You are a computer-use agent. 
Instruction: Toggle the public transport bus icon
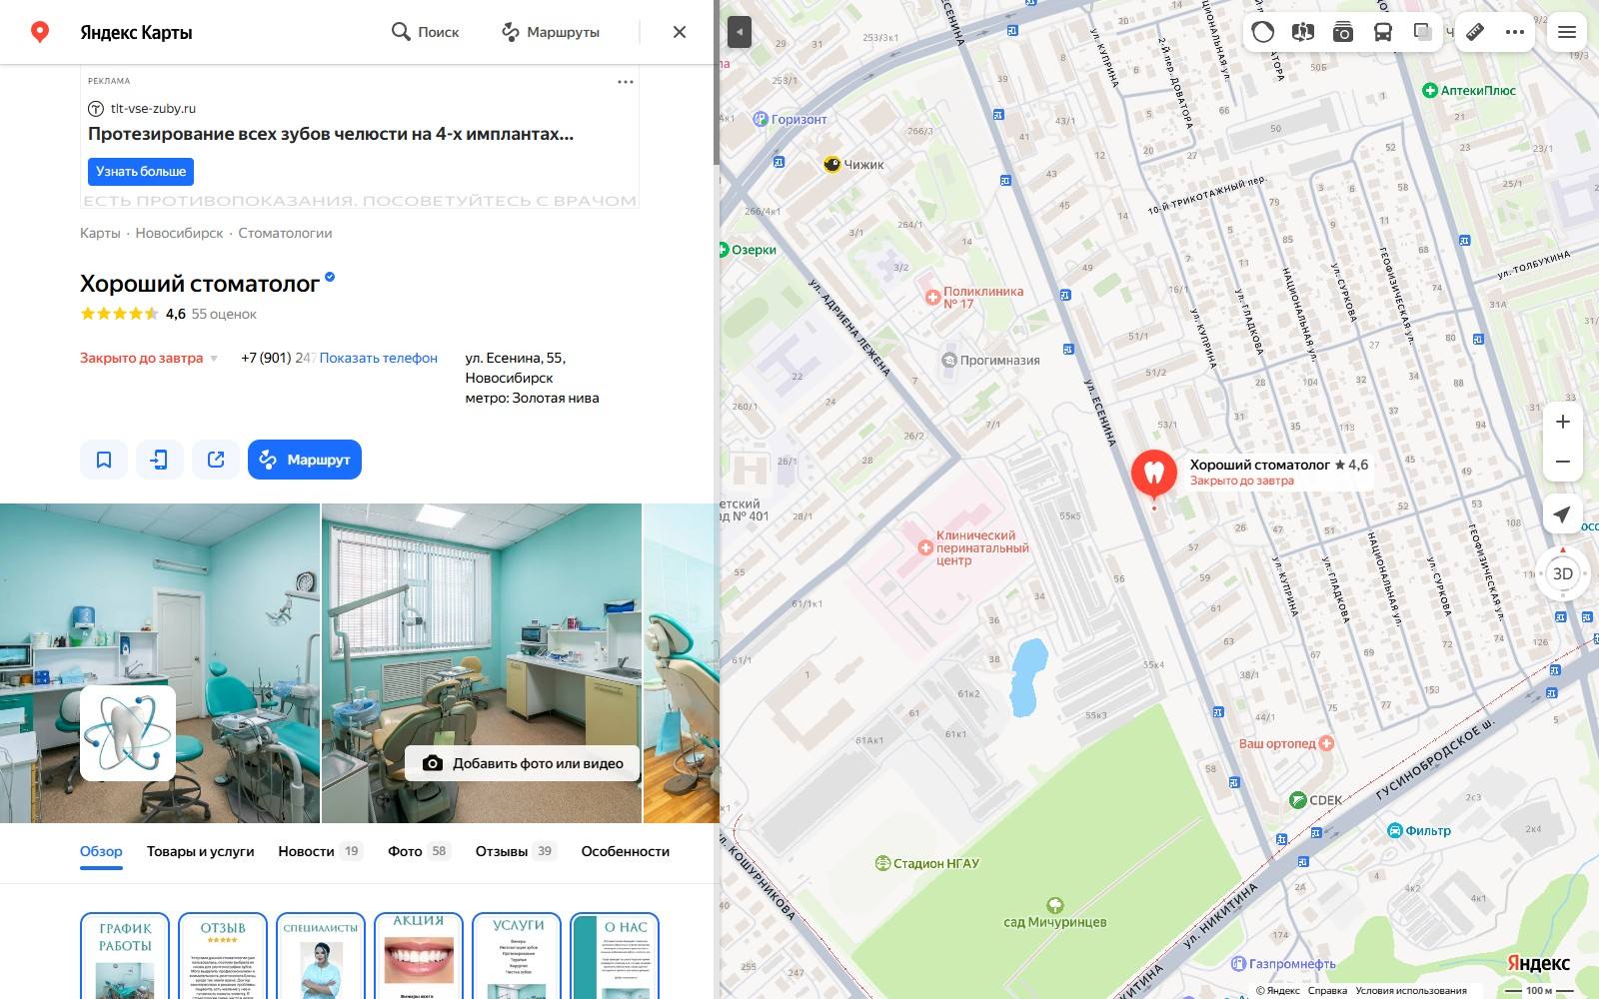[1383, 32]
